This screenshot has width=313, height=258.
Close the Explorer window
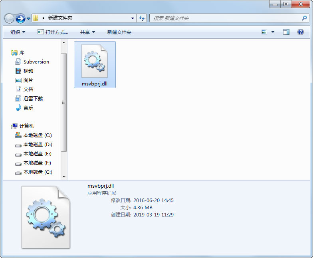[x=300, y=4]
